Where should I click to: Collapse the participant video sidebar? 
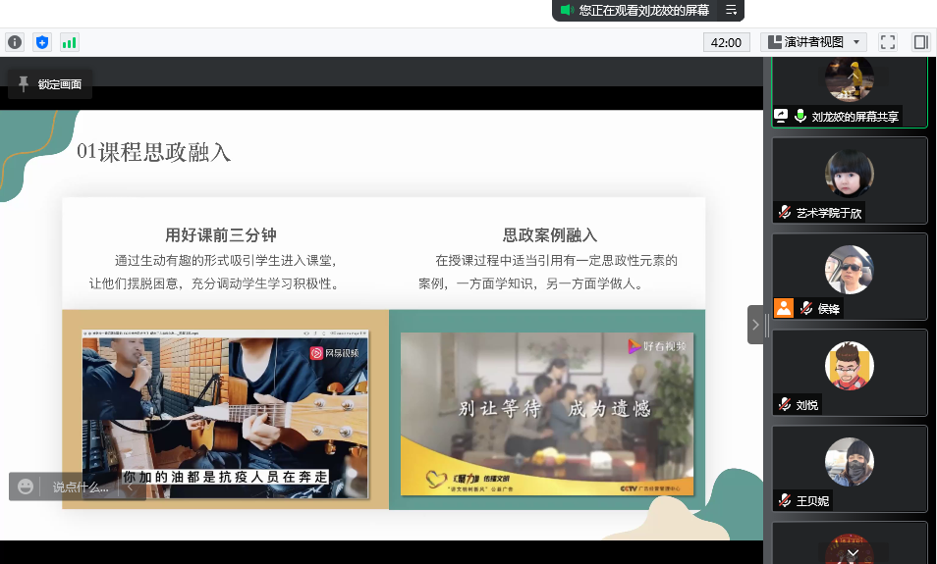[x=755, y=325]
